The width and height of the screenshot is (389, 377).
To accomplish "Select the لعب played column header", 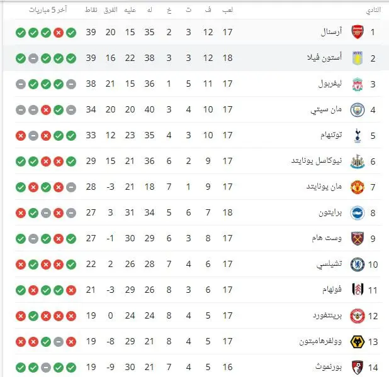I will [227, 10].
